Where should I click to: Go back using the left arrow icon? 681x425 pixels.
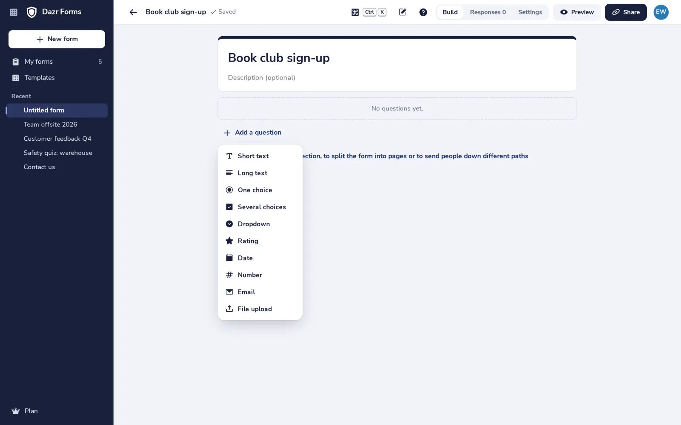(133, 12)
